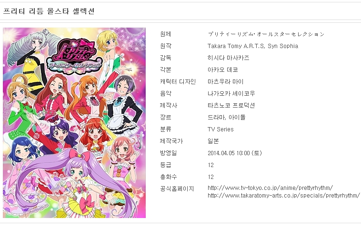
Task: Click the 원제 field label
Action: (166, 34)
